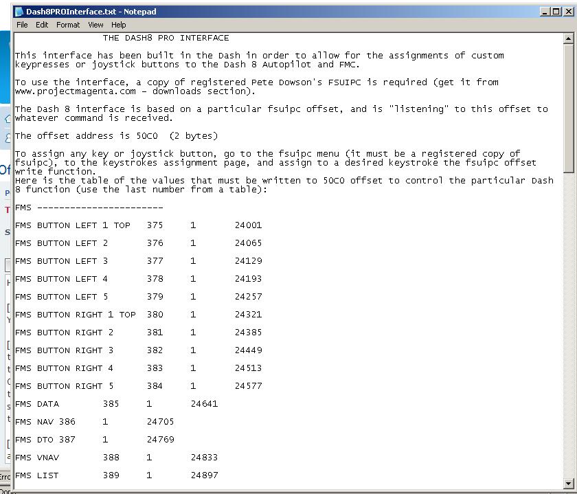
Task: Click value 24321 in RIGHT 1 TOP row
Action: click(249, 315)
